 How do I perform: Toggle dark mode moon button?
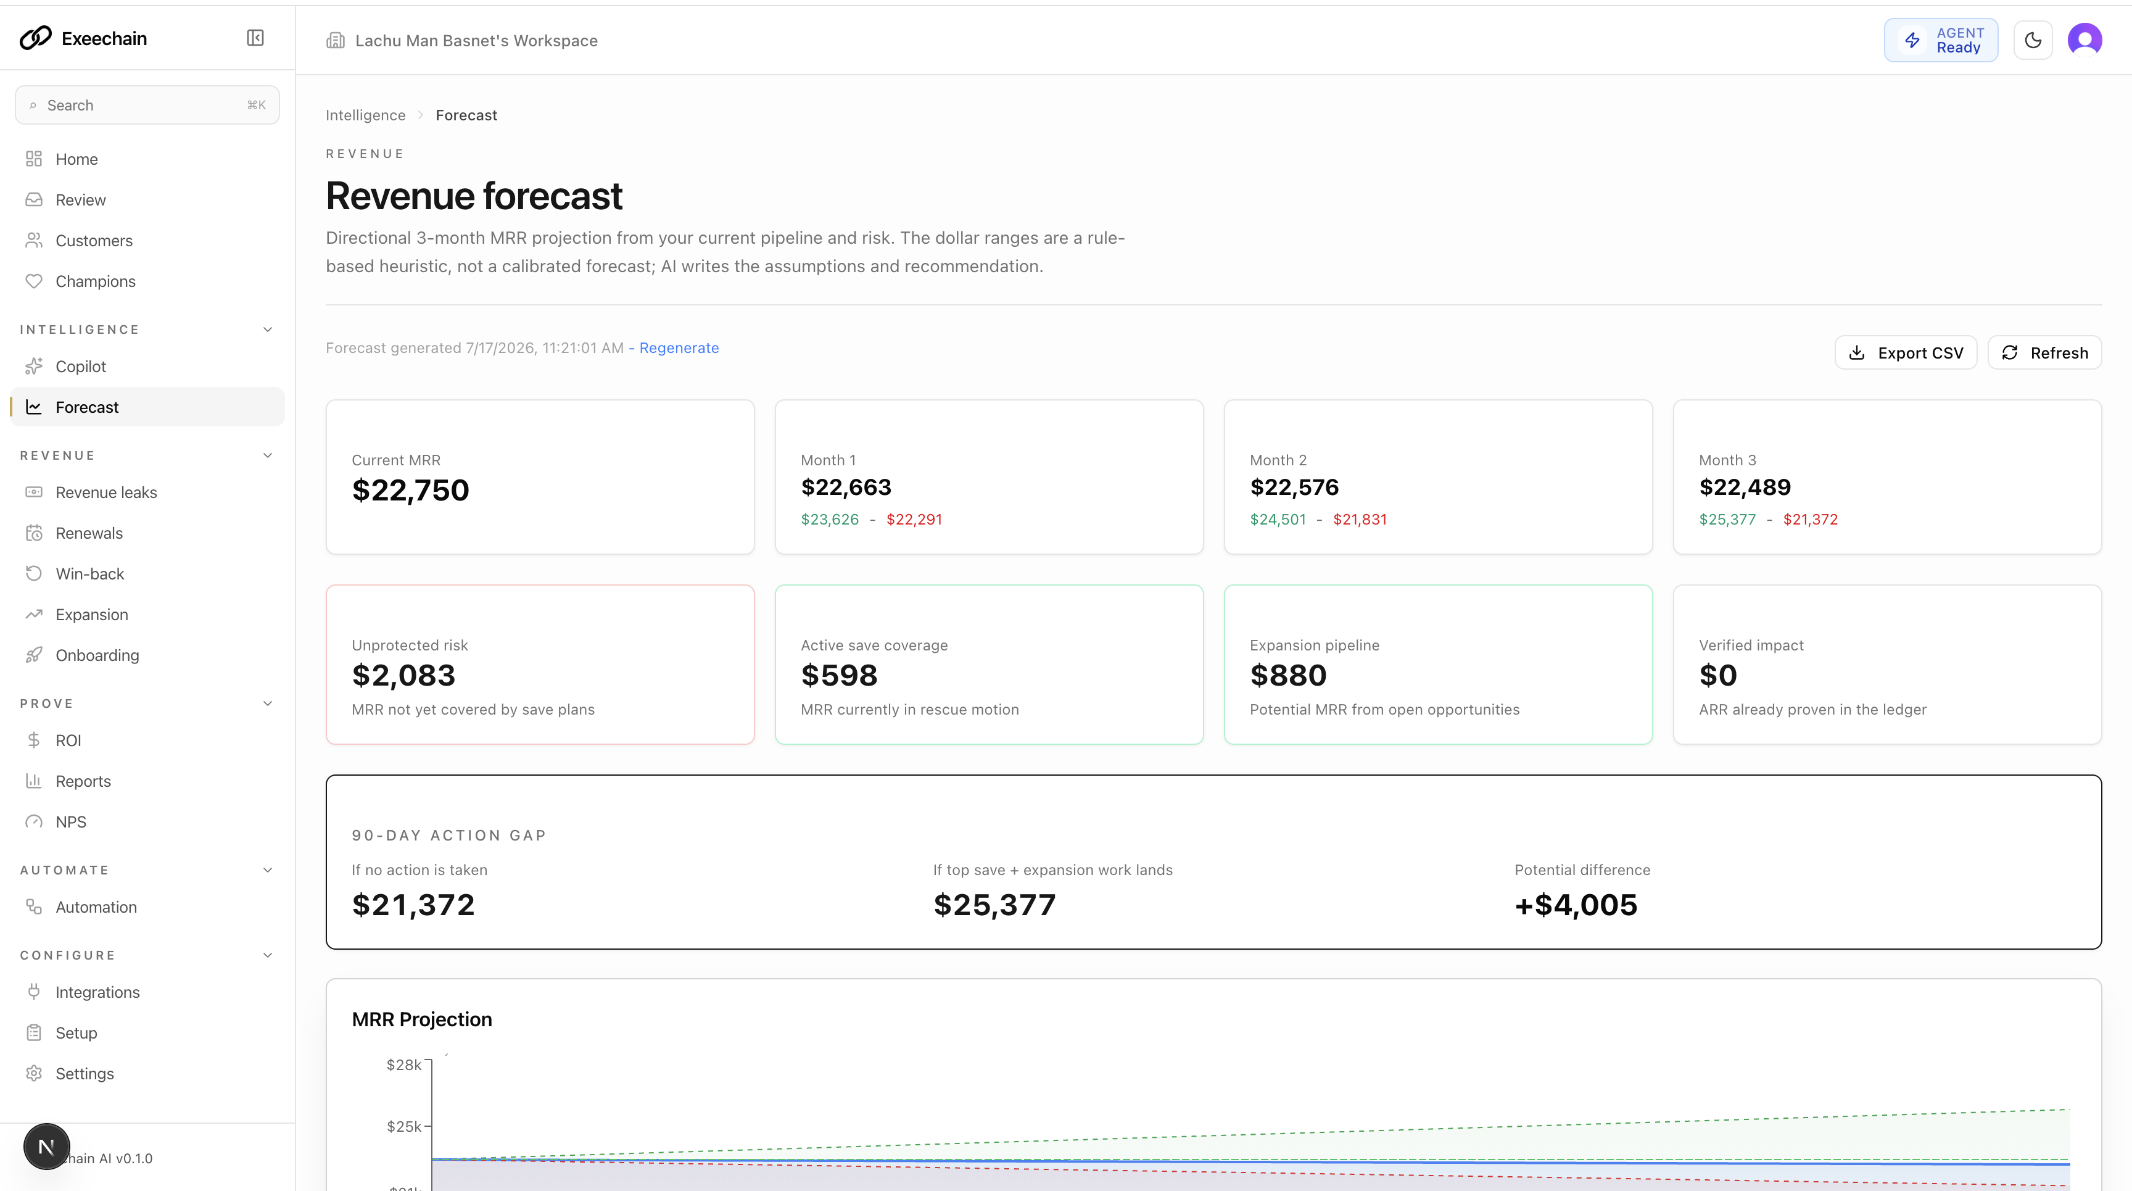click(x=2033, y=39)
